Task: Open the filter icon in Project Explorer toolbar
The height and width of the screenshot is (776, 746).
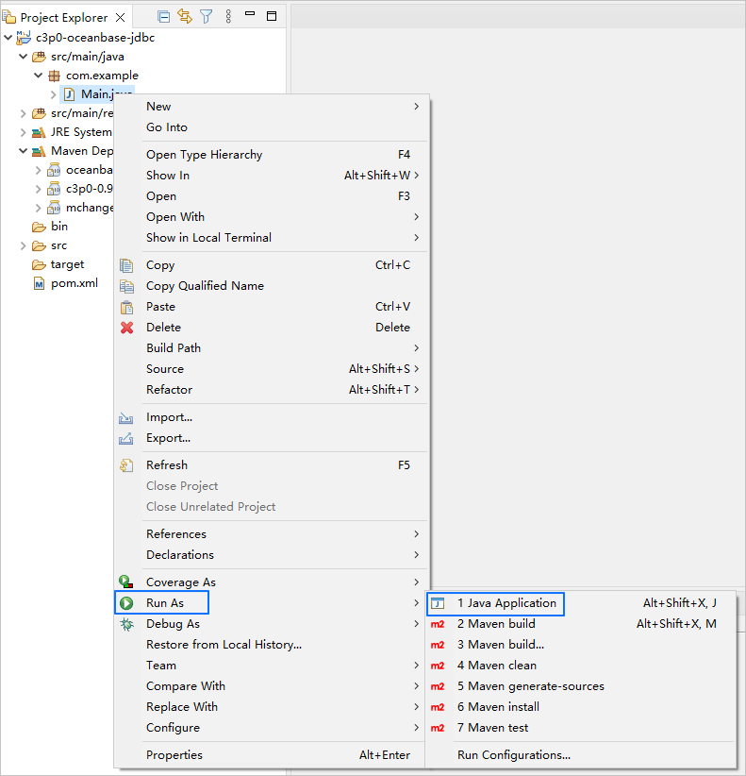Action: pos(207,17)
